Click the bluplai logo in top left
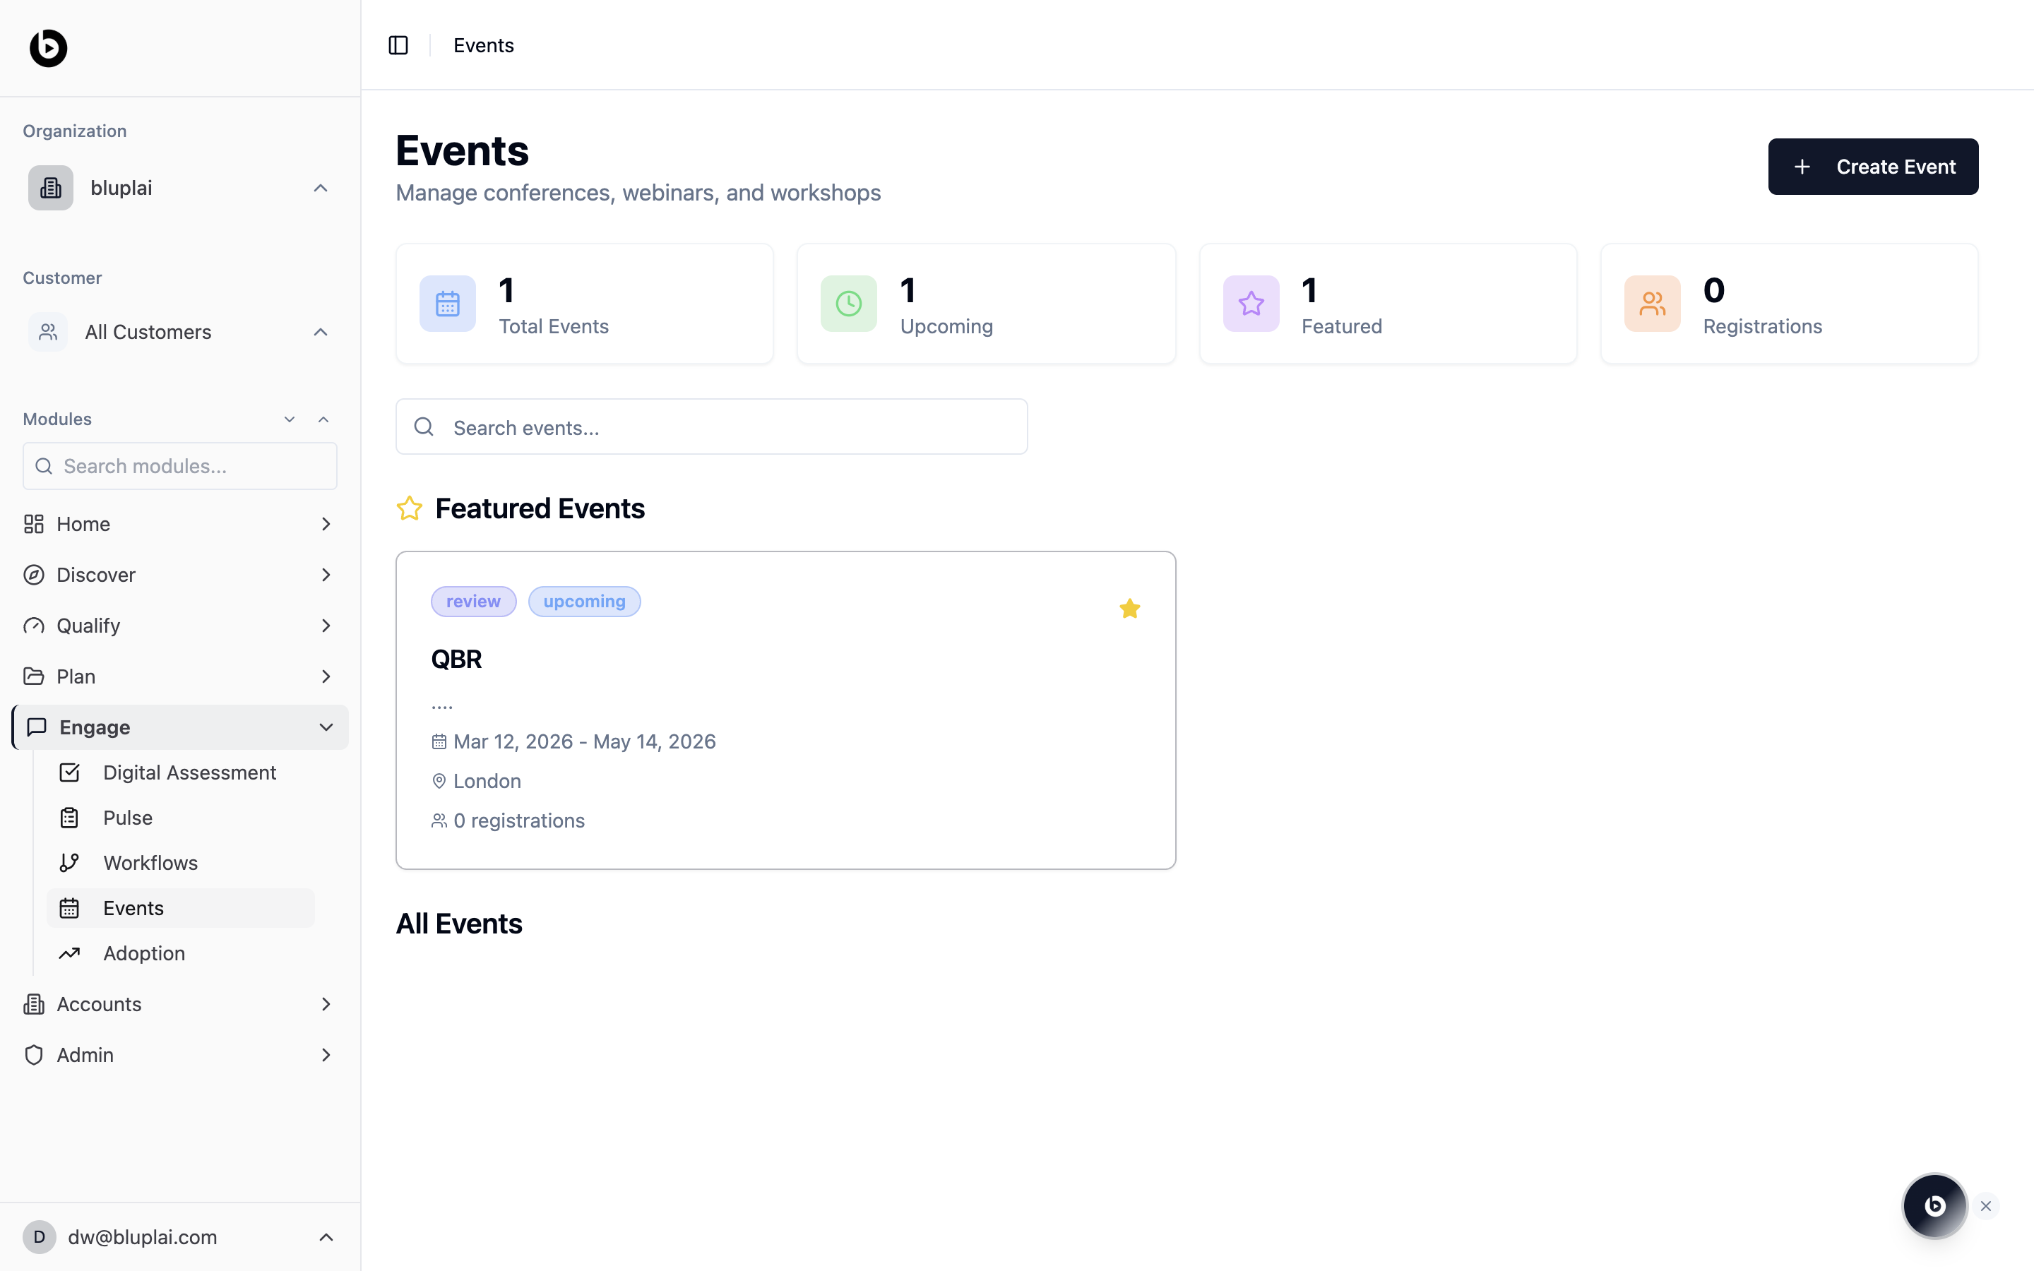Screen dimensions: 2034x1271 tap(49, 48)
